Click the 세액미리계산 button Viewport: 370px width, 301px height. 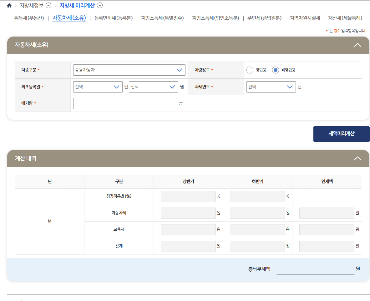341,134
